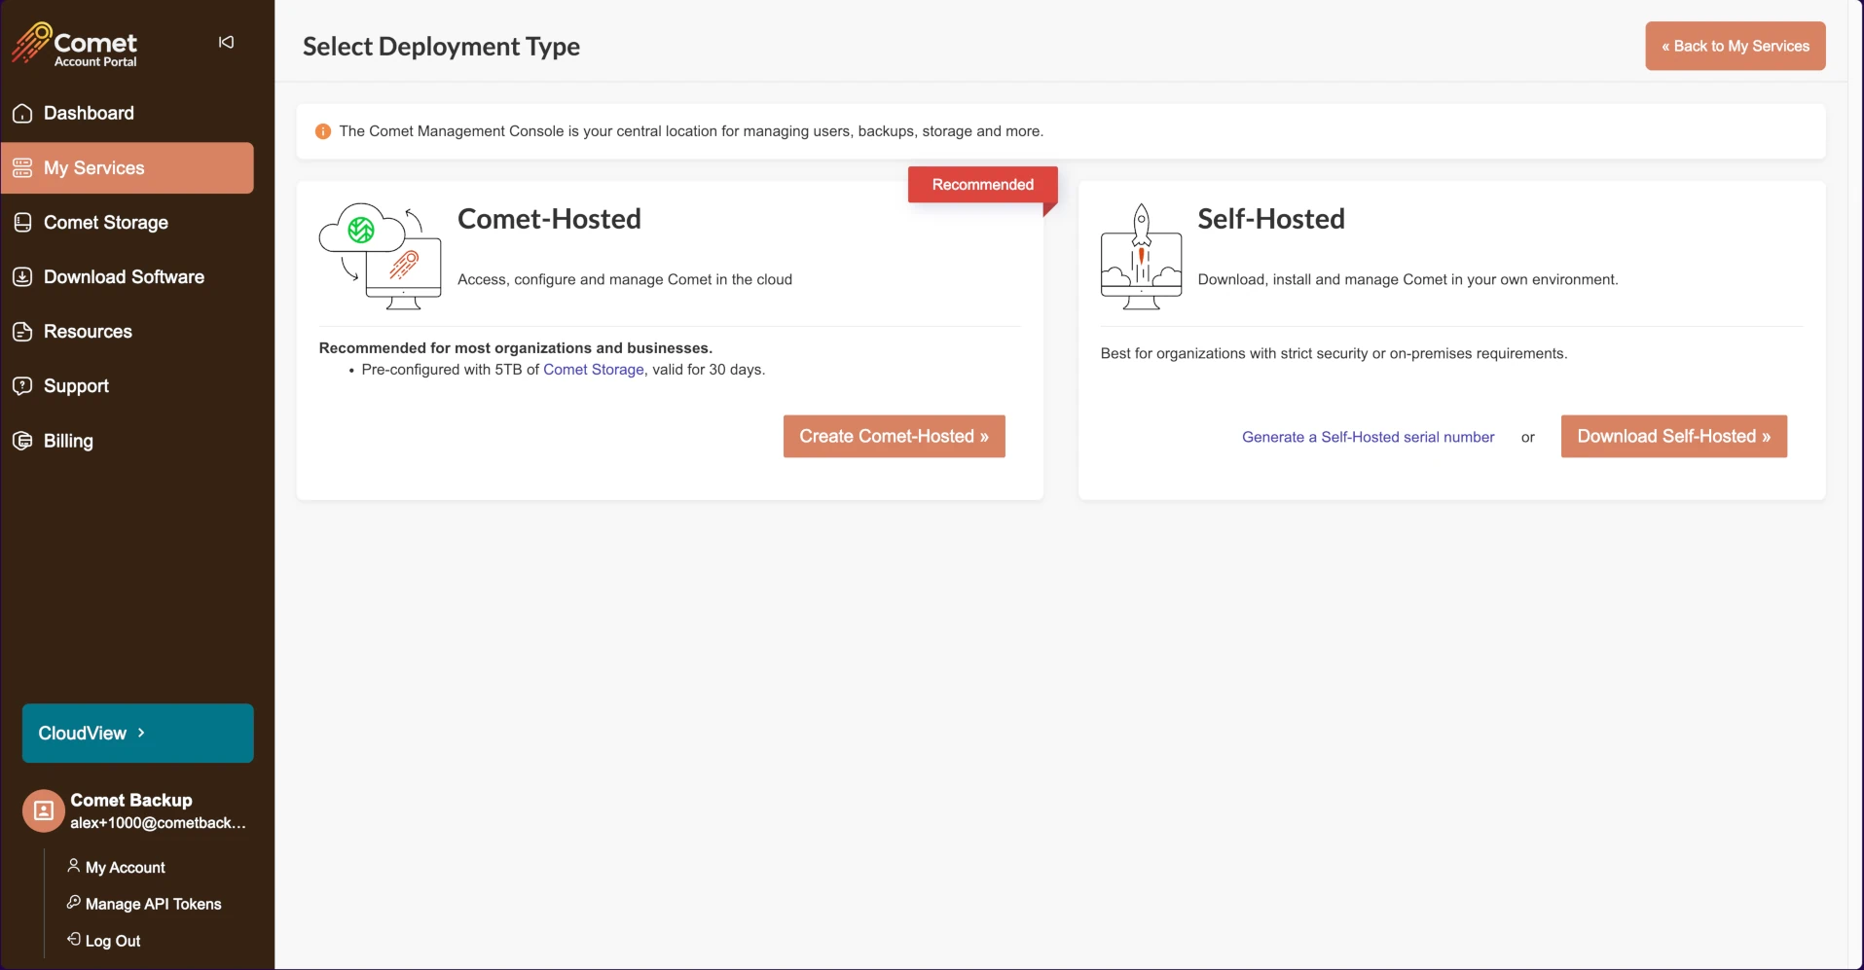Image resolution: width=1864 pixels, height=970 pixels.
Task: Click Back to My Services button
Action: (x=1736, y=46)
